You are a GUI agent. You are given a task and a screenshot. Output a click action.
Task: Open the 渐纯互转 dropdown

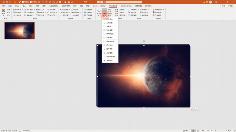coord(65,13)
